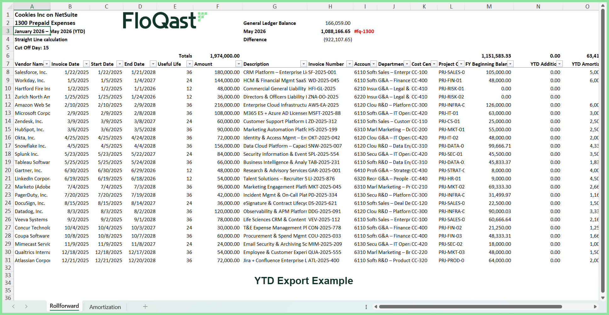Viewport: 609px width, 315px height.
Task: Select the 'Gartner, Inc.' vendor cell
Action: tap(32, 170)
